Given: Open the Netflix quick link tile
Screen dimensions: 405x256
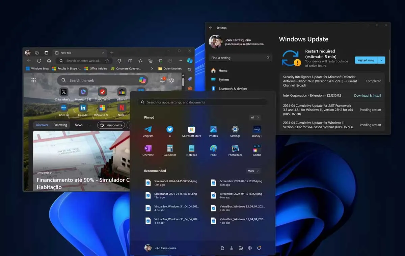Looking at the screenshot, I should (x=122, y=108).
